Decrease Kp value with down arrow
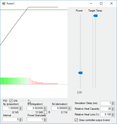117x124 pixels. point(21,109)
